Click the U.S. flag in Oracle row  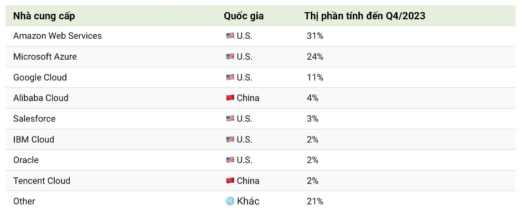[x=230, y=160]
